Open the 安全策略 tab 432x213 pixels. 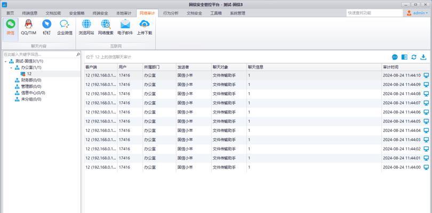pos(77,13)
